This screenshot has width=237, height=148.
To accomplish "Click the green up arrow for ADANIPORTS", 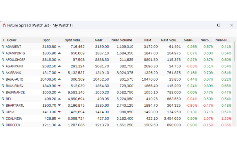I will pyautogui.click(x=59, y=53).
